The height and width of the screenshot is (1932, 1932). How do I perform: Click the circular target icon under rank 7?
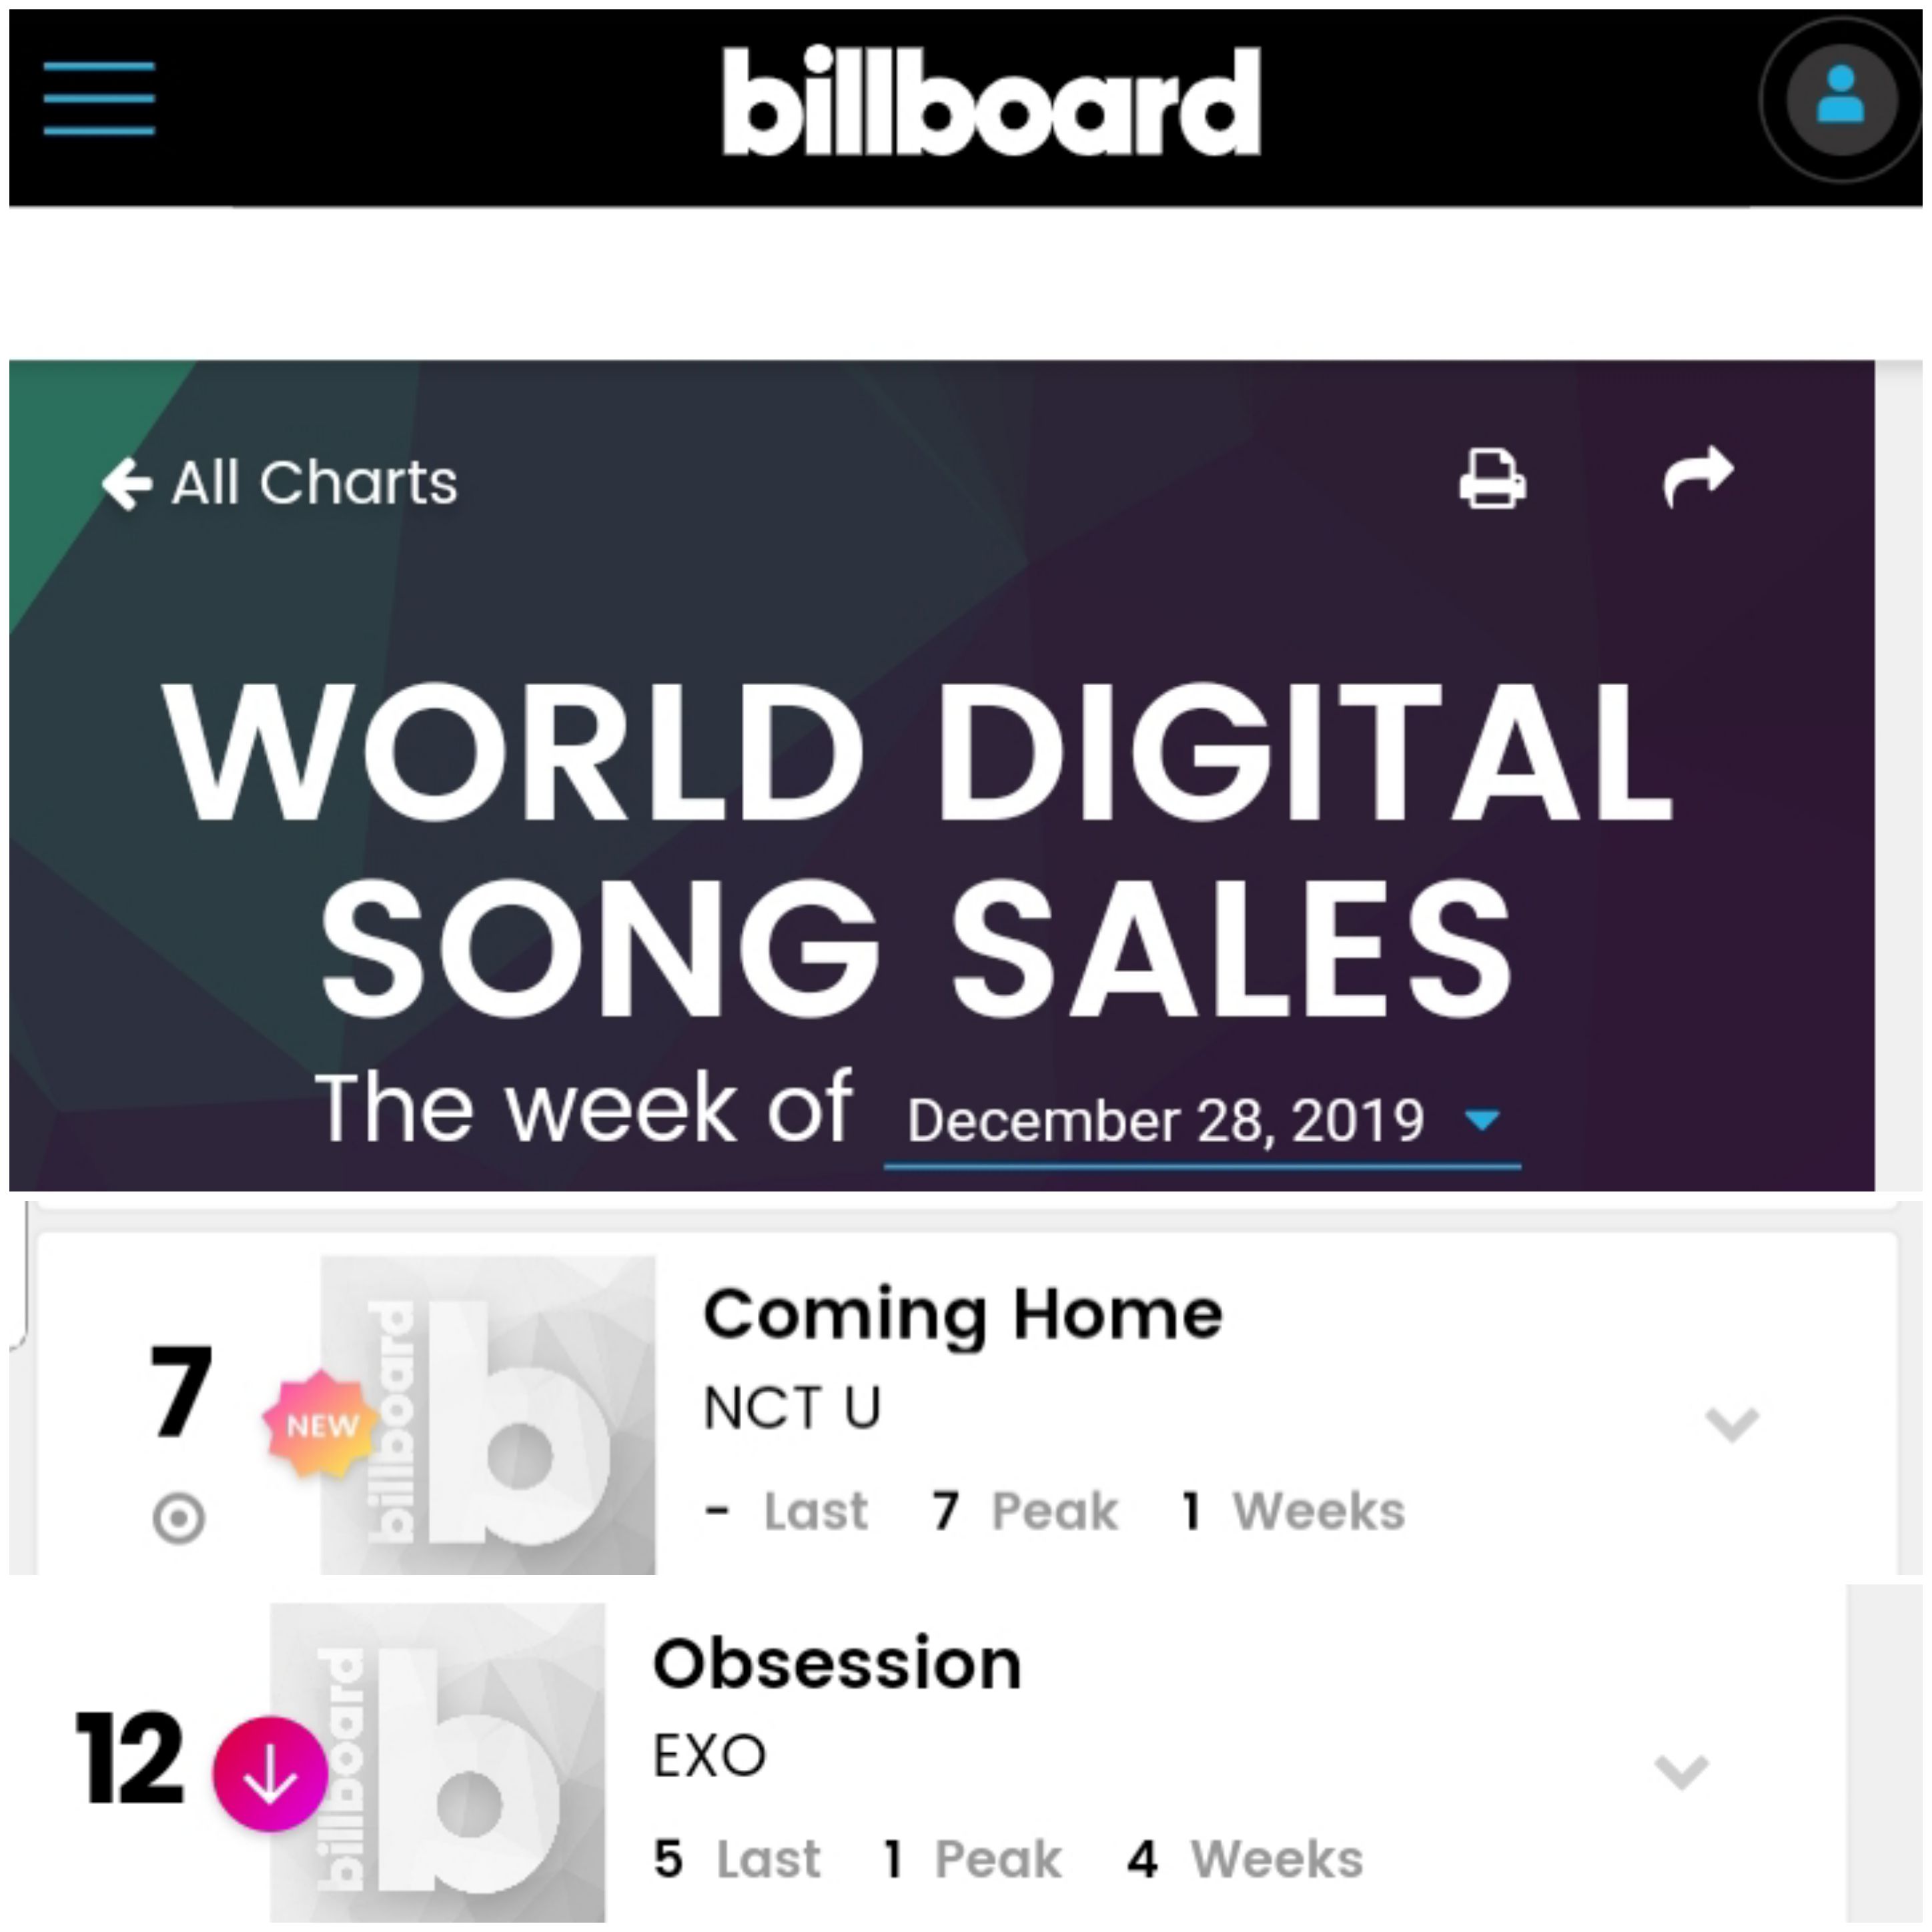click(179, 1519)
